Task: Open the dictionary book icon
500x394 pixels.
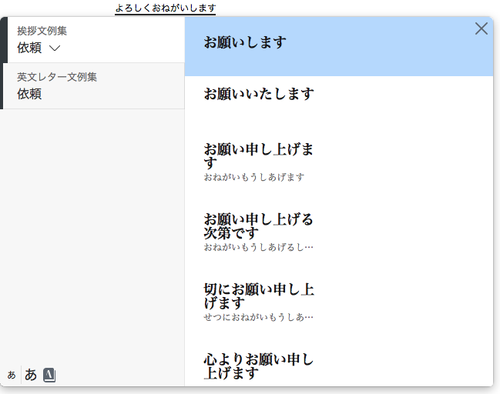Action: 49,375
